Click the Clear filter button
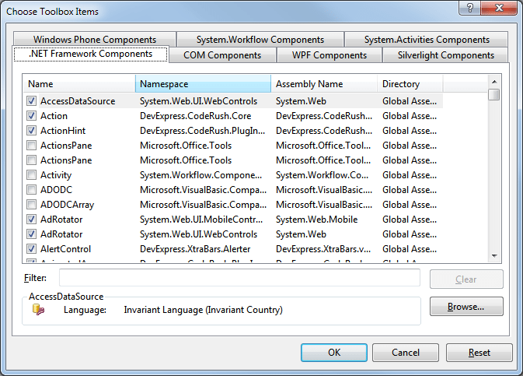The height and width of the screenshot is (376, 523). click(466, 279)
